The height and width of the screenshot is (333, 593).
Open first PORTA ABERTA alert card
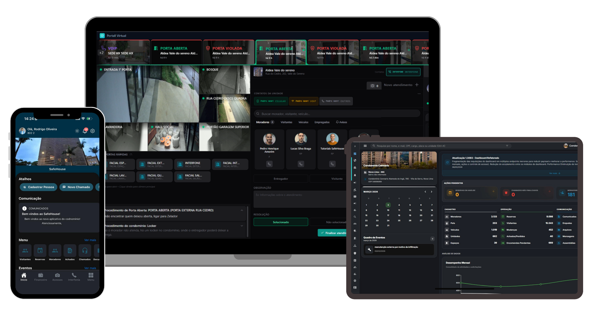coord(176,52)
